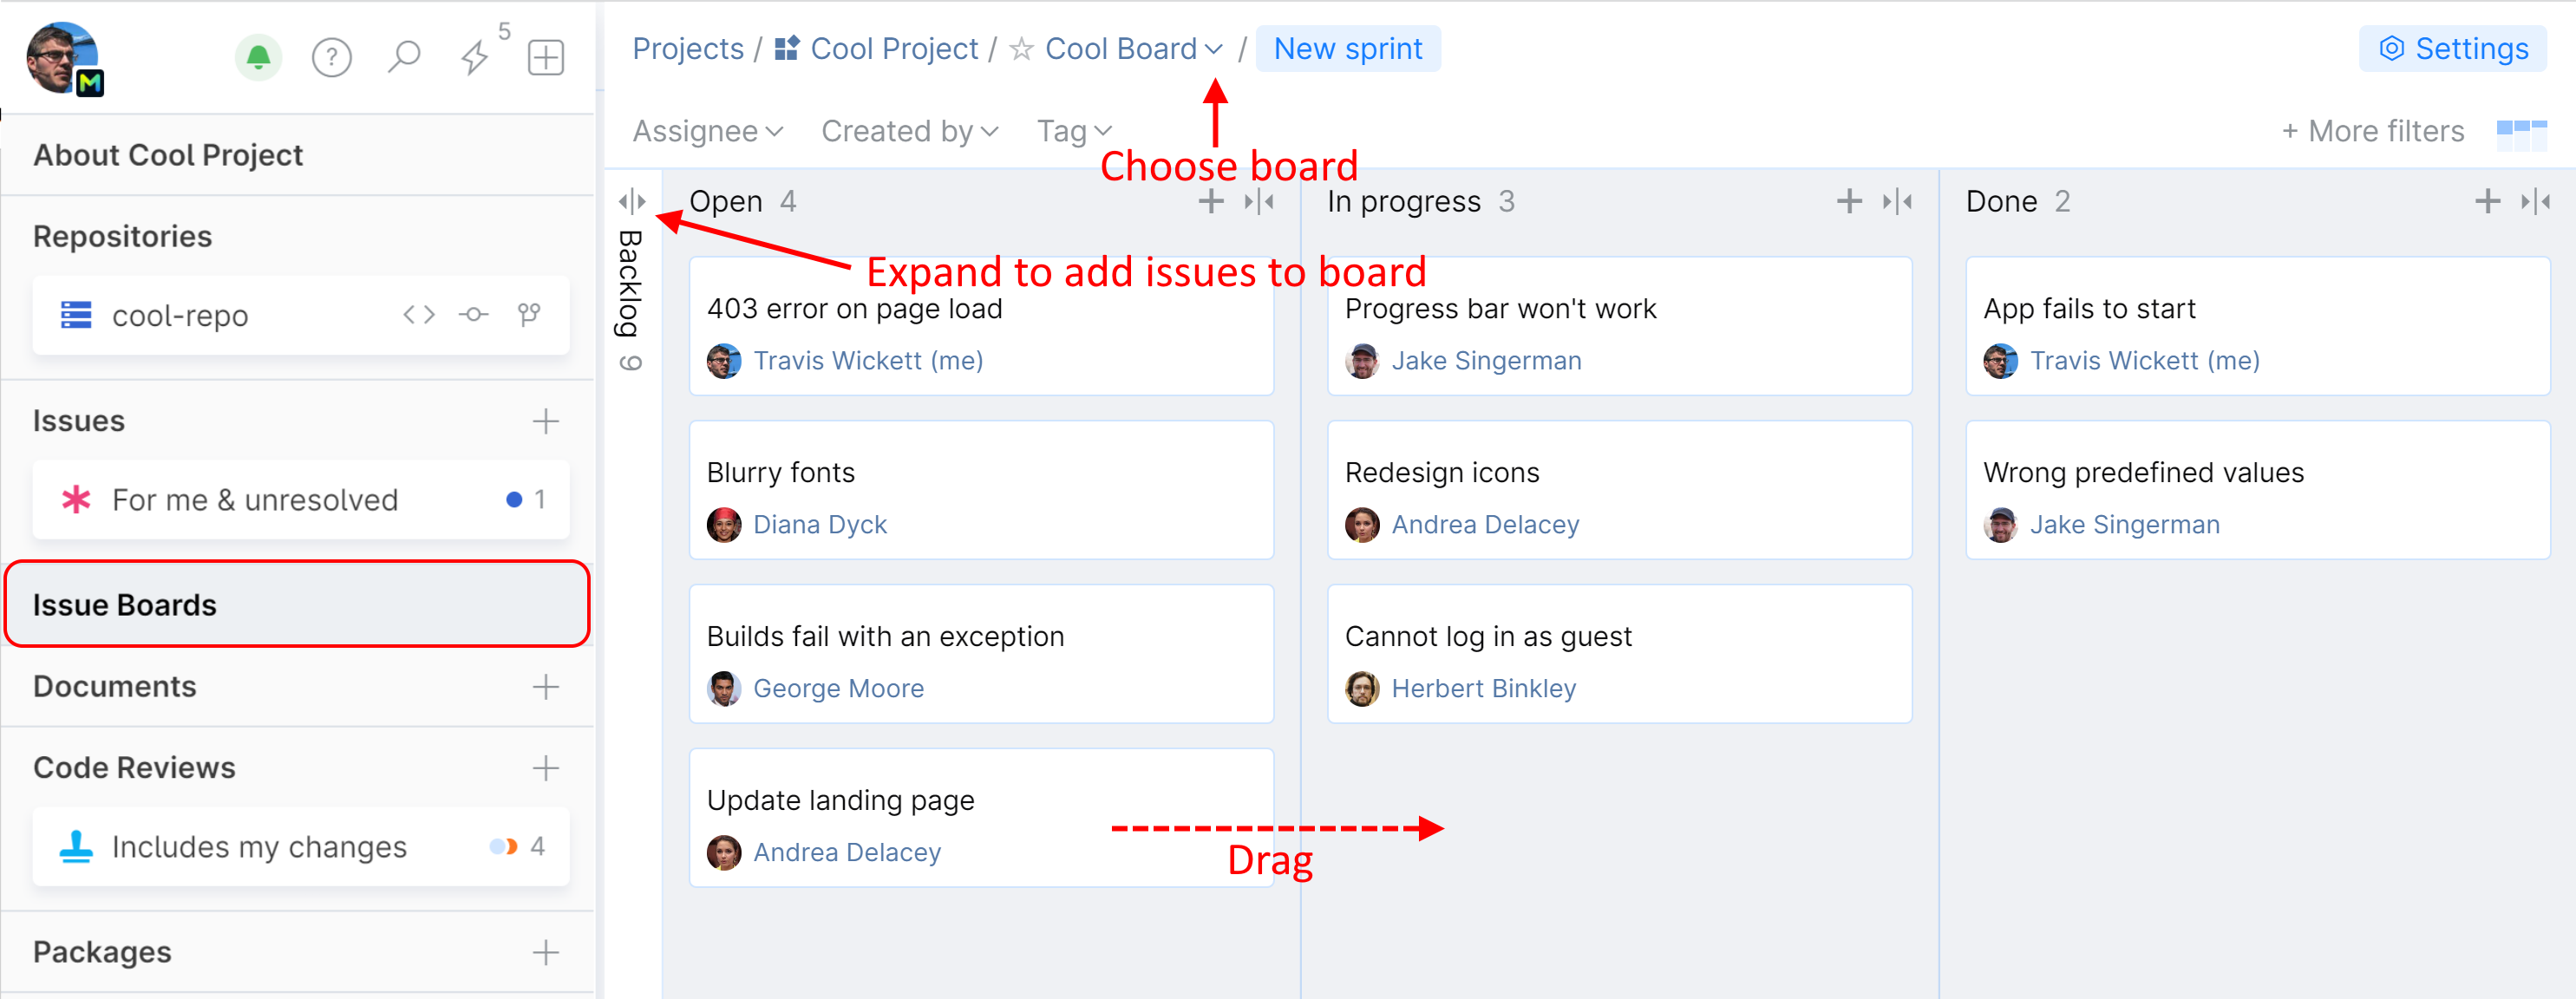2576x999 pixels.
Task: Open the lightning bolt activity icon
Action: click(x=475, y=57)
